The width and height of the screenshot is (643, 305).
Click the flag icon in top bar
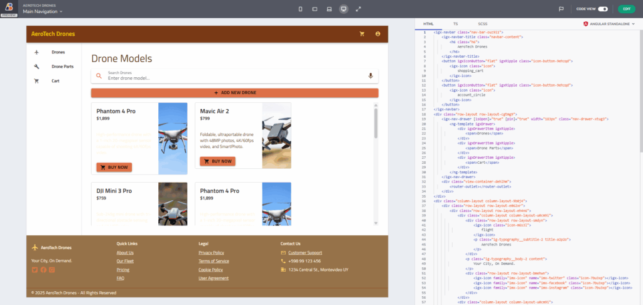pos(561,9)
